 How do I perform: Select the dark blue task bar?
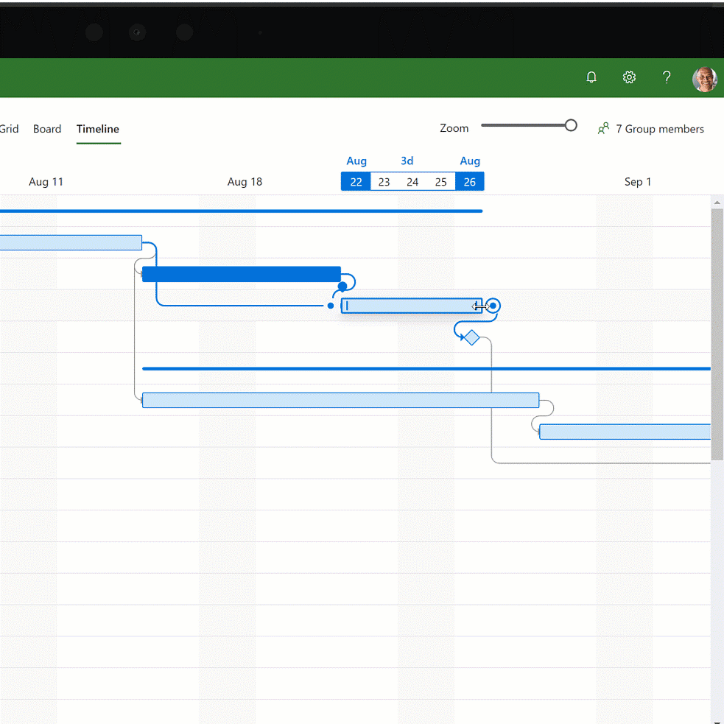click(x=241, y=274)
